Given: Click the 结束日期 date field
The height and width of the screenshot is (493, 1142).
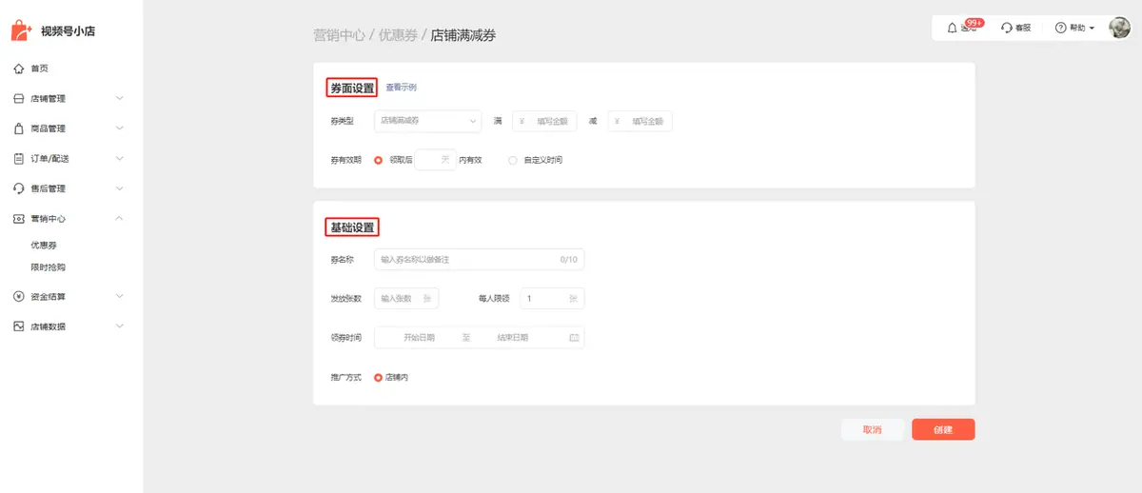Looking at the screenshot, I should [x=512, y=337].
